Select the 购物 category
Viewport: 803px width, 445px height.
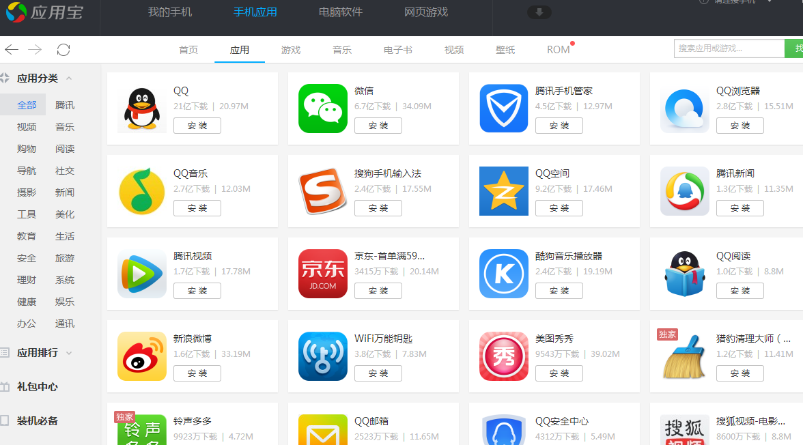pos(27,149)
